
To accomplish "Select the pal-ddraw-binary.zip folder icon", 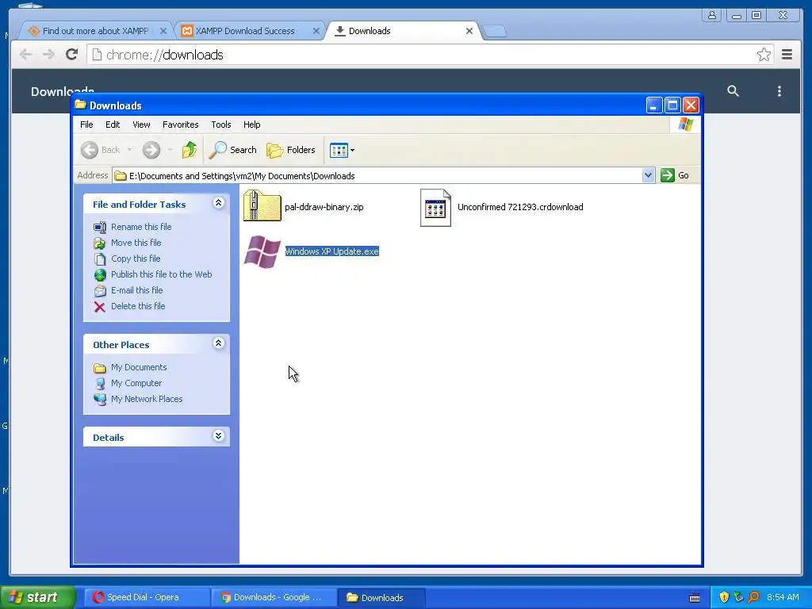I will coord(262,205).
